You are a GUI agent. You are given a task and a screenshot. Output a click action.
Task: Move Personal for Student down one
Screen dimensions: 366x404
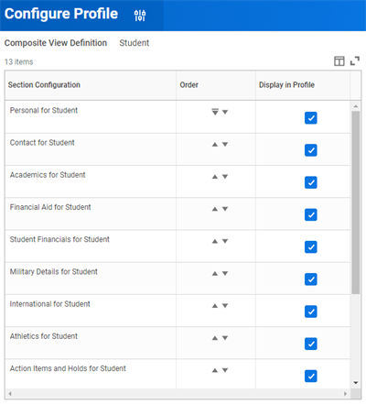(225, 112)
